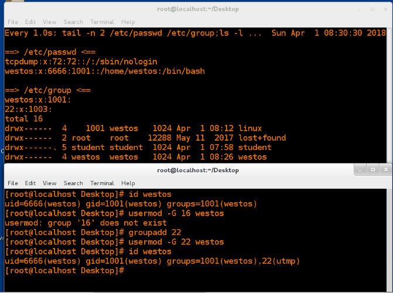Open Terminal menu in background terminal window
This screenshot has width=393, height=293.
coord(102,22)
